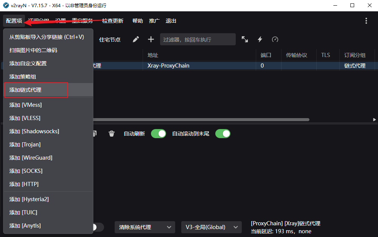Image resolution: width=378 pixels, height=237 pixels.
Task: Select 扫描图片中的二维码
Action: (x=48, y=50)
